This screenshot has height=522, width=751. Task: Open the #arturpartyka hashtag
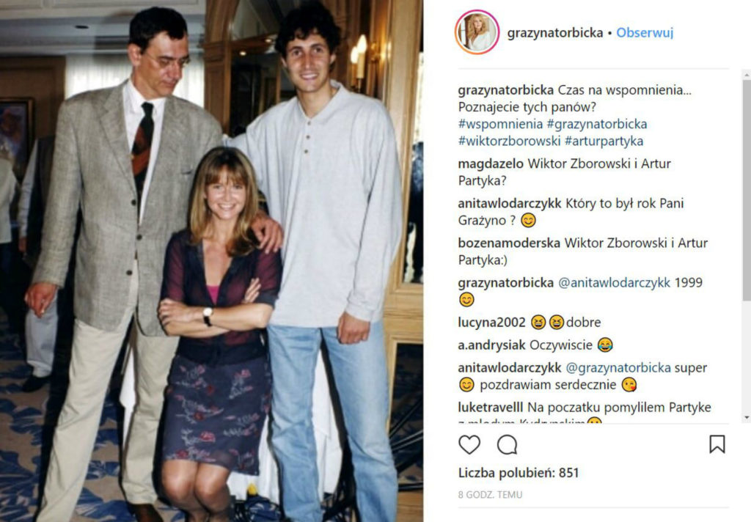(604, 141)
